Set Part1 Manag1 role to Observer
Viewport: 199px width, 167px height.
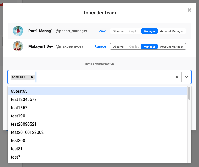coord(119,31)
